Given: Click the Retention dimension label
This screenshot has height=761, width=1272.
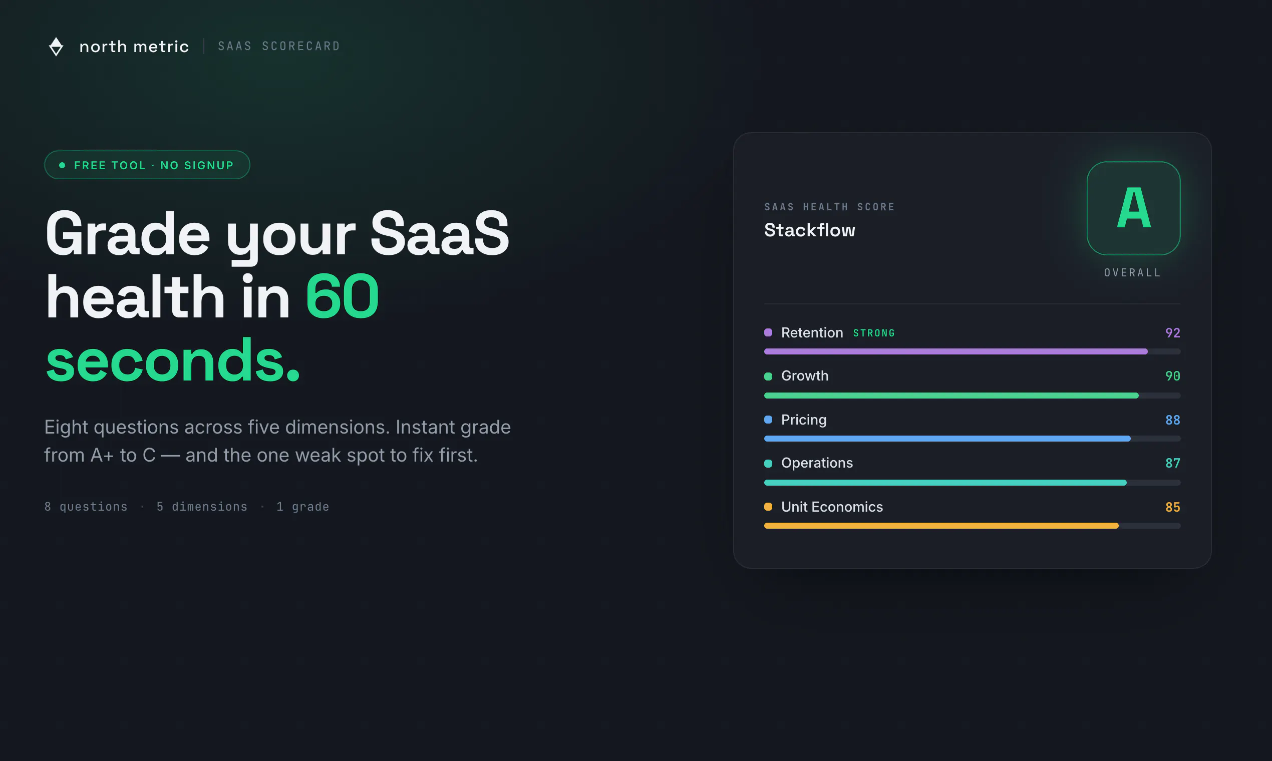Looking at the screenshot, I should [x=812, y=333].
